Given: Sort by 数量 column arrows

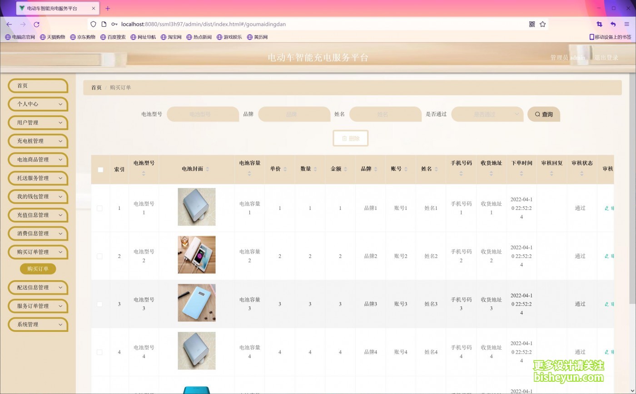Looking at the screenshot, I should click(x=315, y=169).
